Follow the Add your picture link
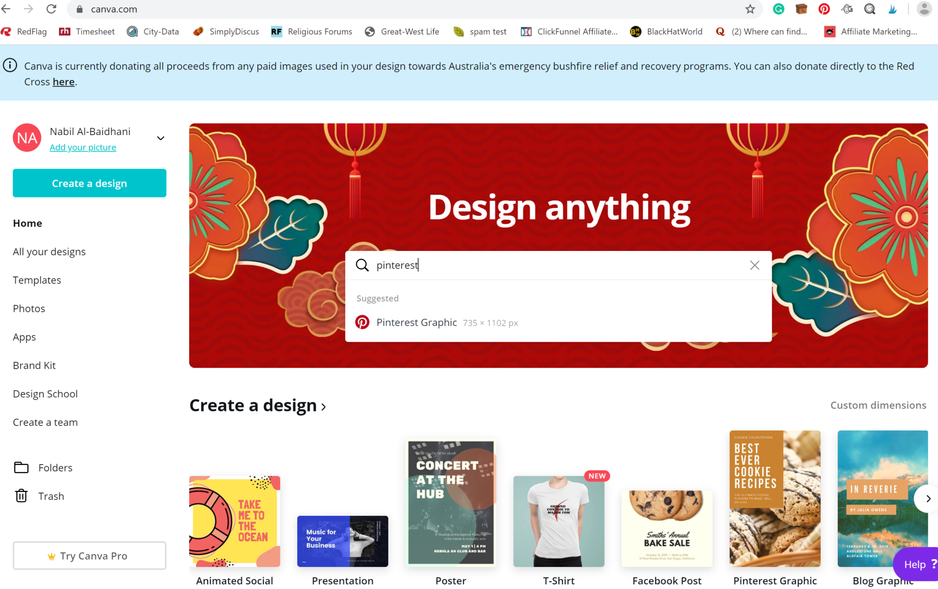The height and width of the screenshot is (589, 938). click(83, 147)
